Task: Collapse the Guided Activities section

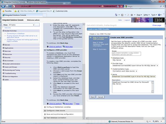Action: [x=3, y=31]
